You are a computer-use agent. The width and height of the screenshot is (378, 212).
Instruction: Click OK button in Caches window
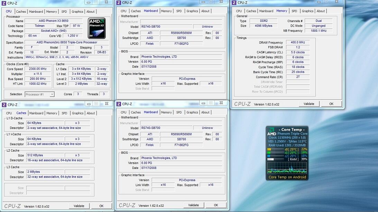tap(101, 206)
